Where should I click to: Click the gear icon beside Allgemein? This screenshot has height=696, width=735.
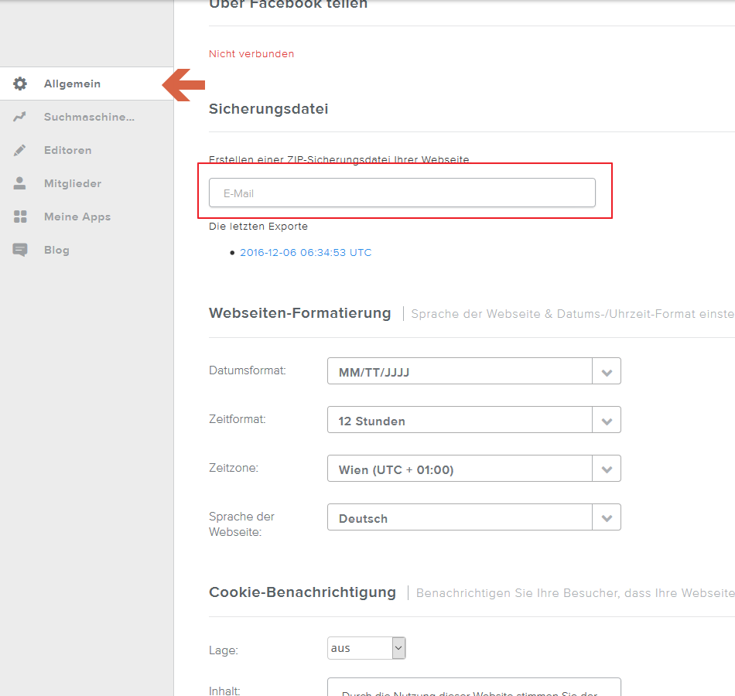pyautogui.click(x=20, y=84)
